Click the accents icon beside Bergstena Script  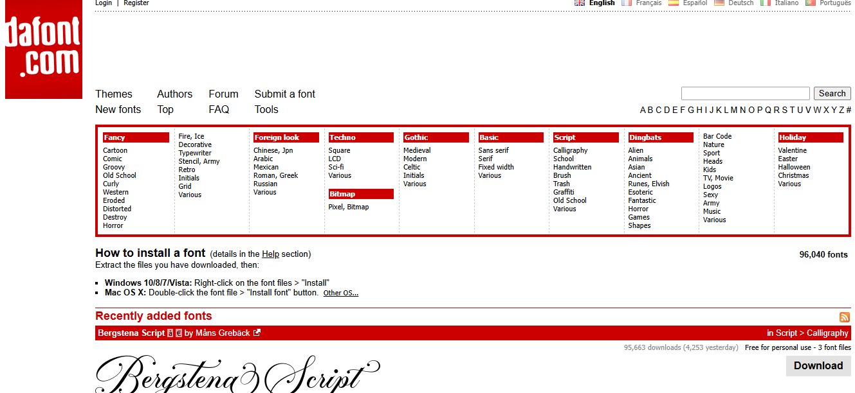170,333
